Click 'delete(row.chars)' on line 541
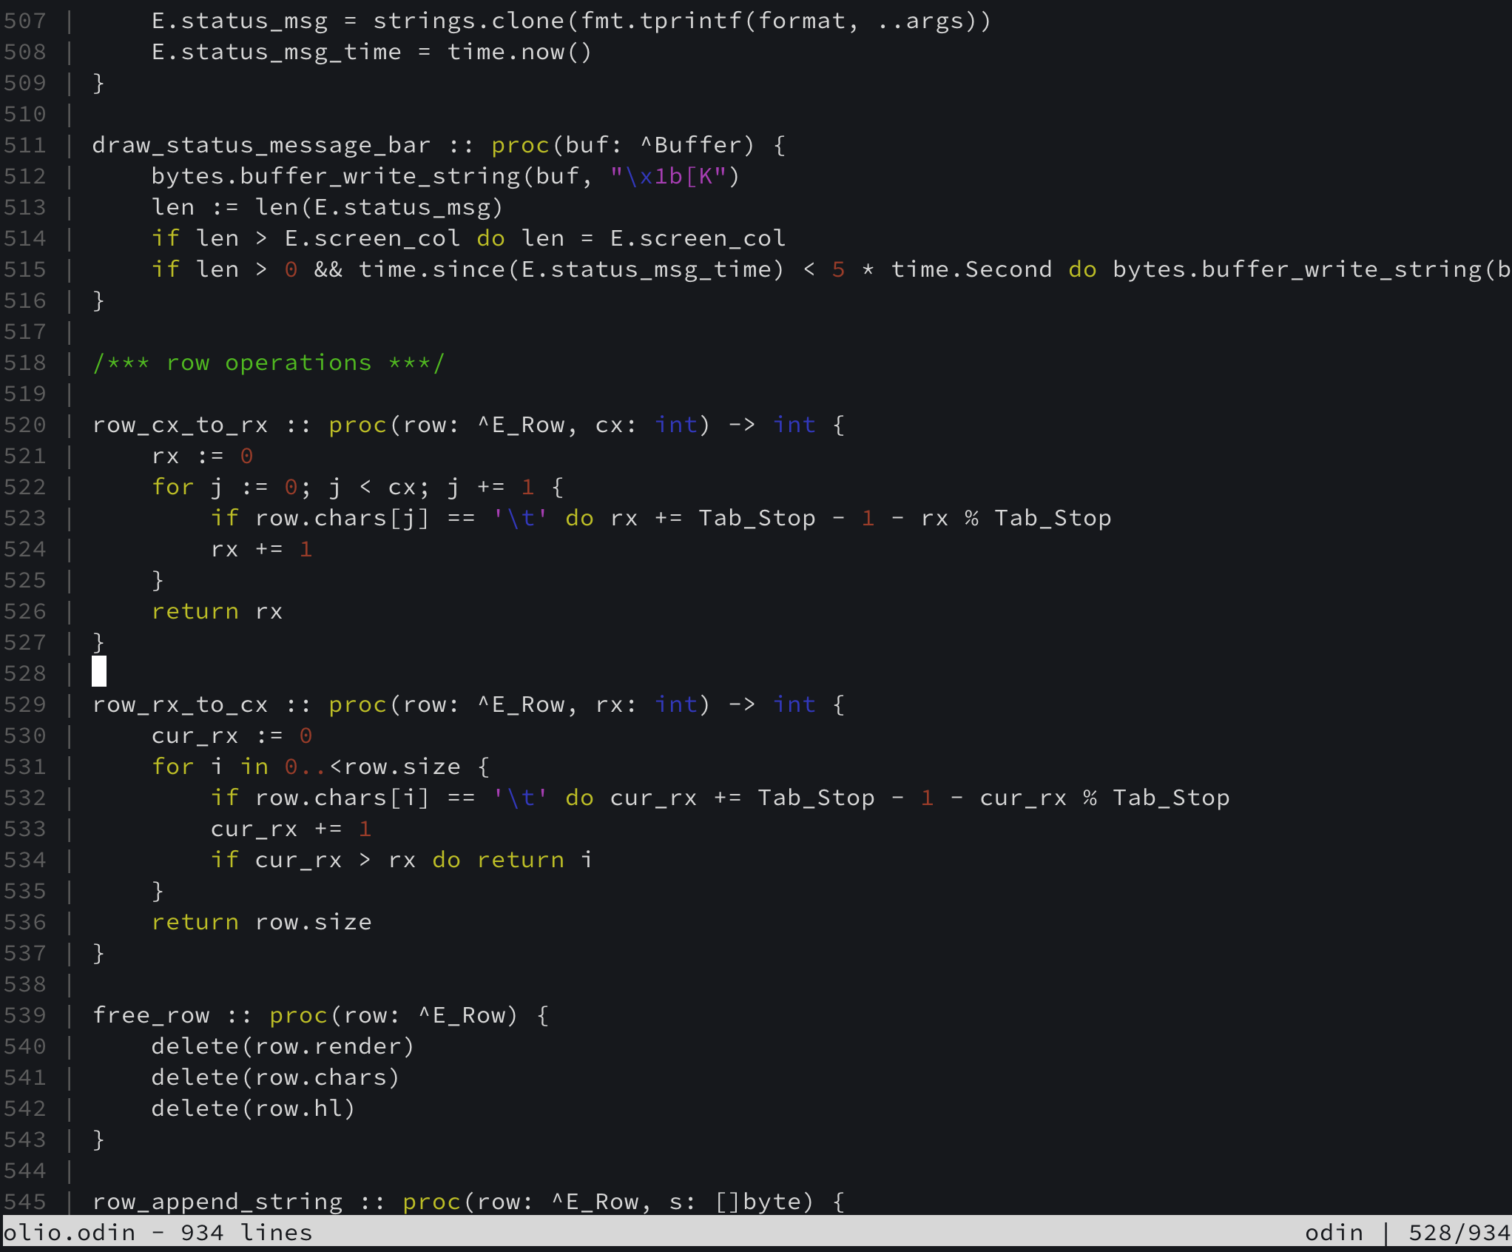Screen dimensions: 1512x1252 tap(275, 1077)
